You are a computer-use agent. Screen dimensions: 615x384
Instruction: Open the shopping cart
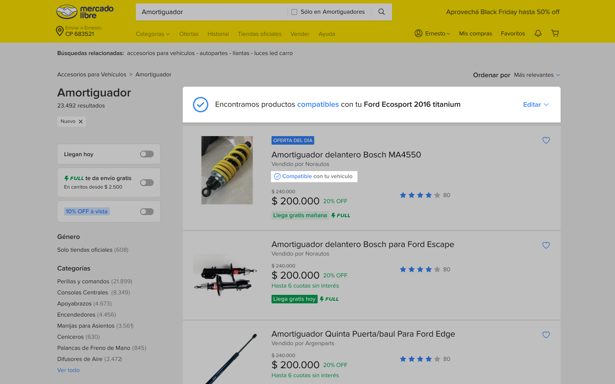pos(555,33)
